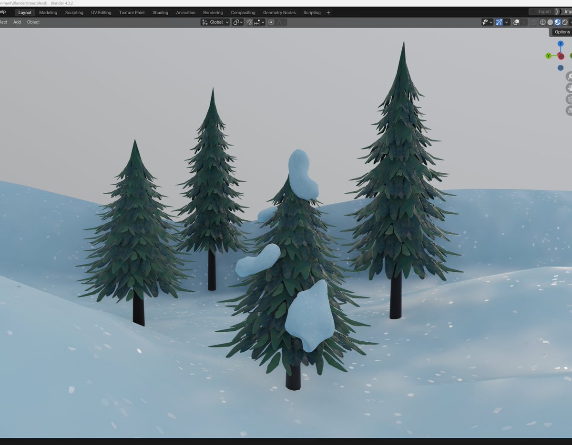This screenshot has height=445, width=572.
Task: Add a new workspace with the plus button
Action: click(x=328, y=12)
